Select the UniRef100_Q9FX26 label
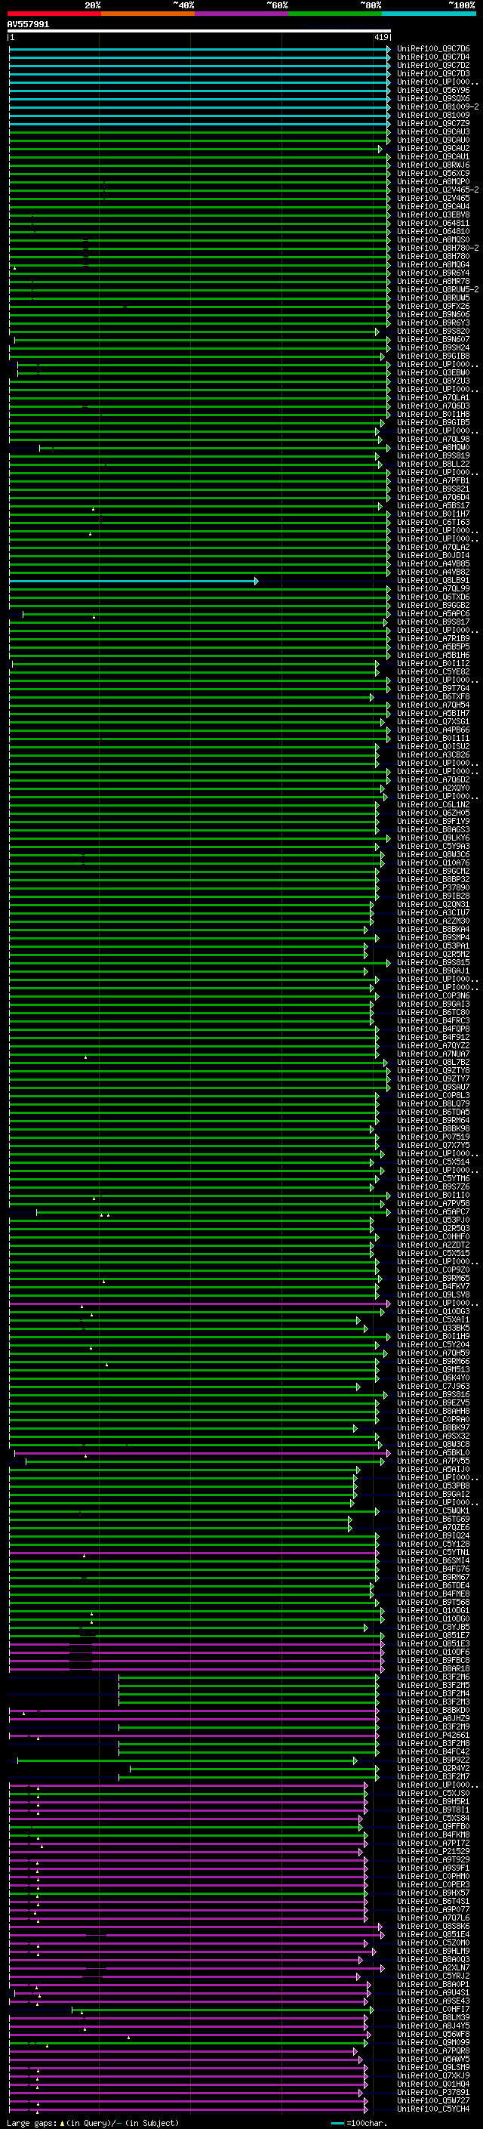 tap(433, 307)
